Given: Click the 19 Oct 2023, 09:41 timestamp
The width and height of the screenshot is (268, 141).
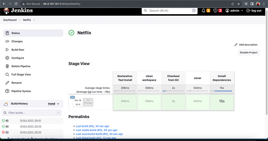Looking at the screenshot, I should tap(30, 120).
